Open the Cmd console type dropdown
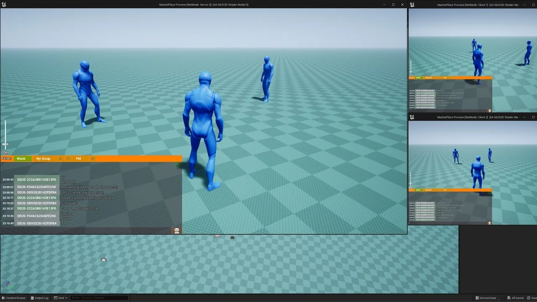537x302 pixels. [61, 298]
